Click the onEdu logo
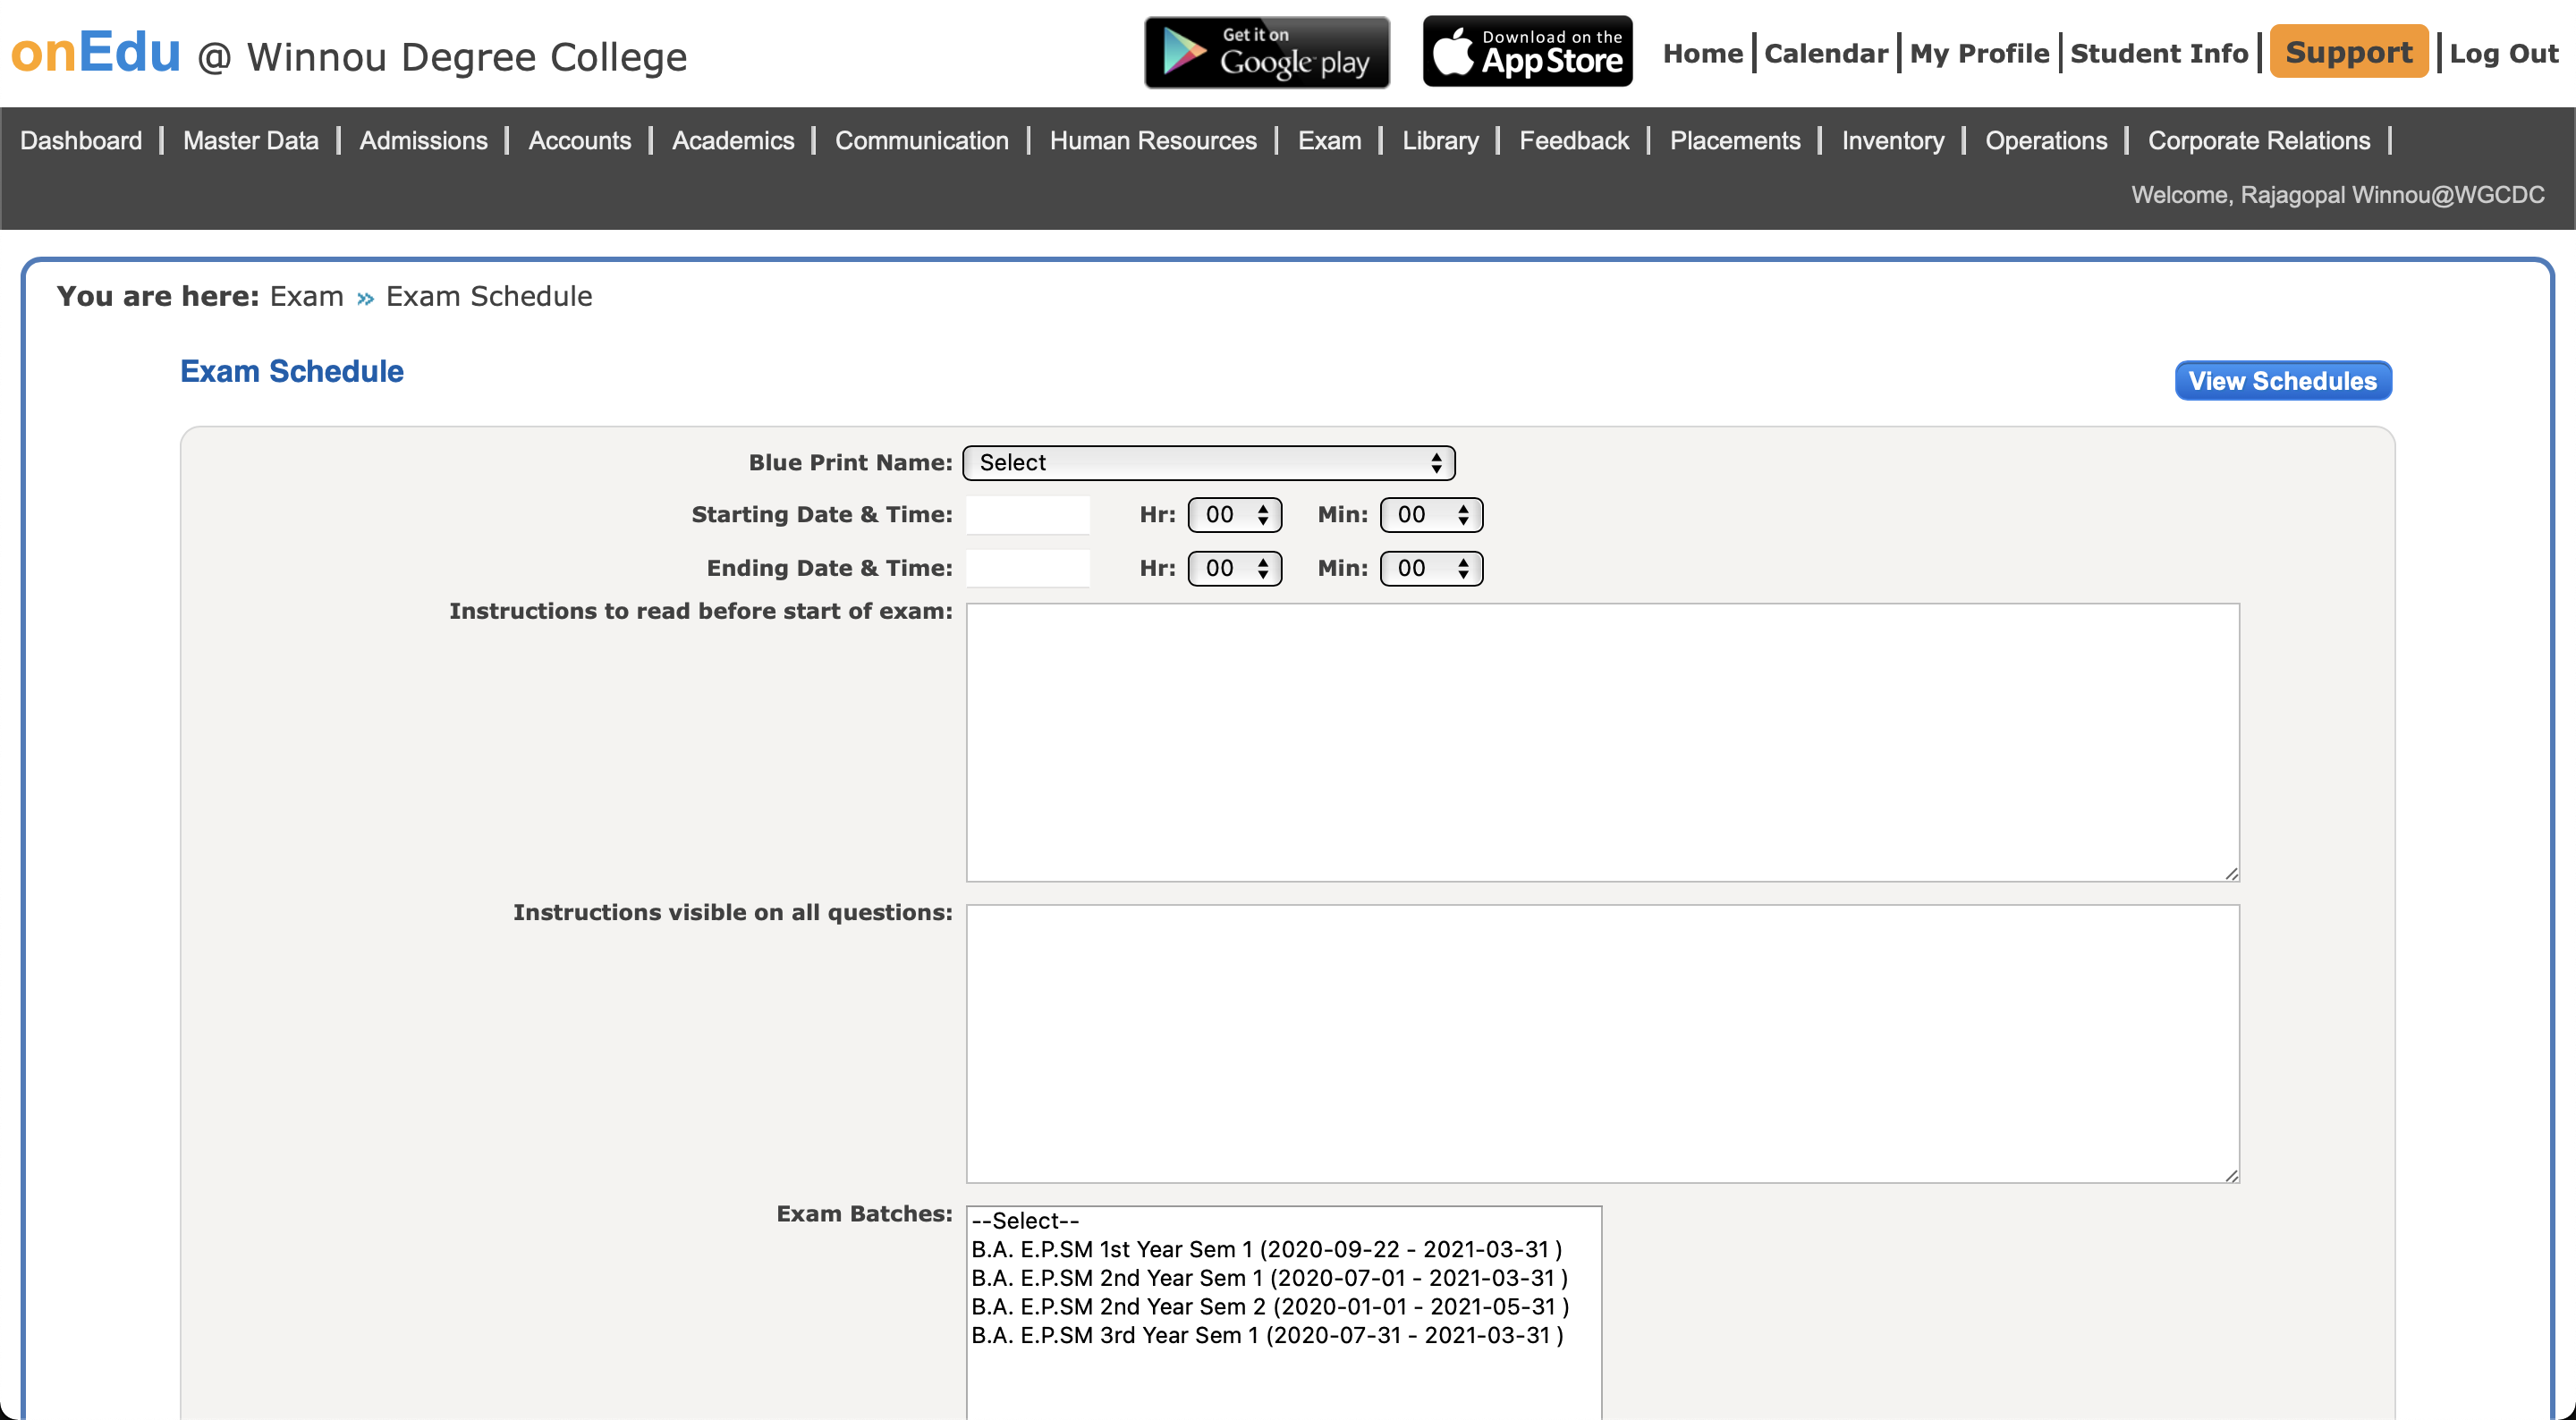Viewport: 2576px width, 1420px height. (96, 52)
